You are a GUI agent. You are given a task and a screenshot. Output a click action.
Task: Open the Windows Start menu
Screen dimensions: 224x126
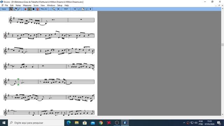pyautogui.click(x=4, y=123)
